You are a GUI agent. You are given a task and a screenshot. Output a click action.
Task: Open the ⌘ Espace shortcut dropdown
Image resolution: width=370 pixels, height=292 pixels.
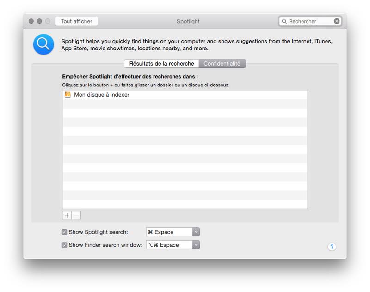(x=173, y=232)
